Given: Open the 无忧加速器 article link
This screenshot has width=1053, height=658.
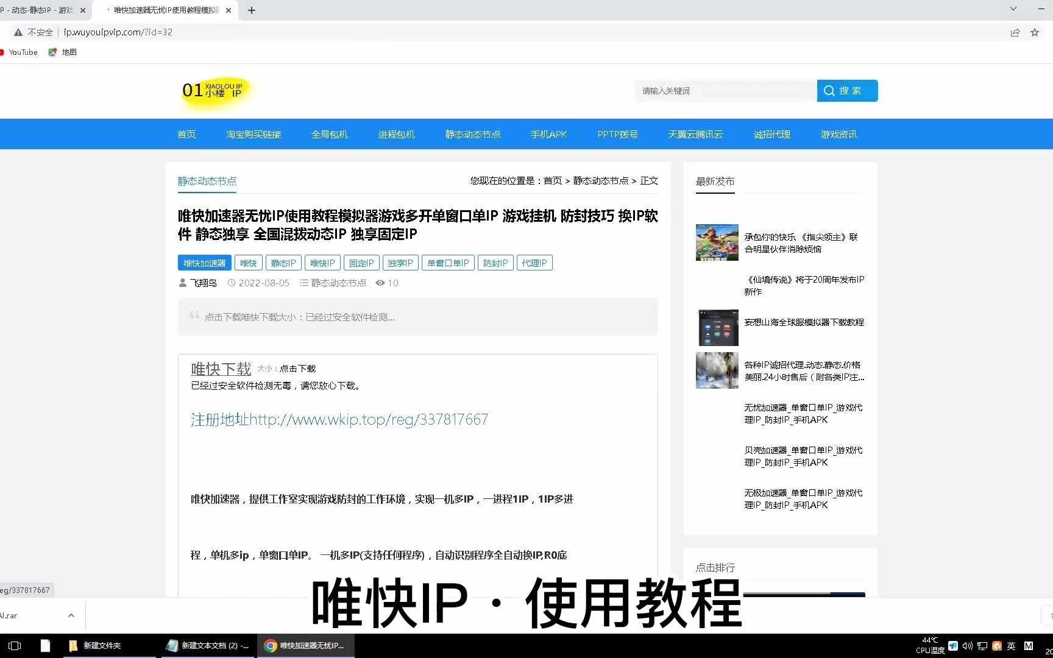Looking at the screenshot, I should coord(803,413).
